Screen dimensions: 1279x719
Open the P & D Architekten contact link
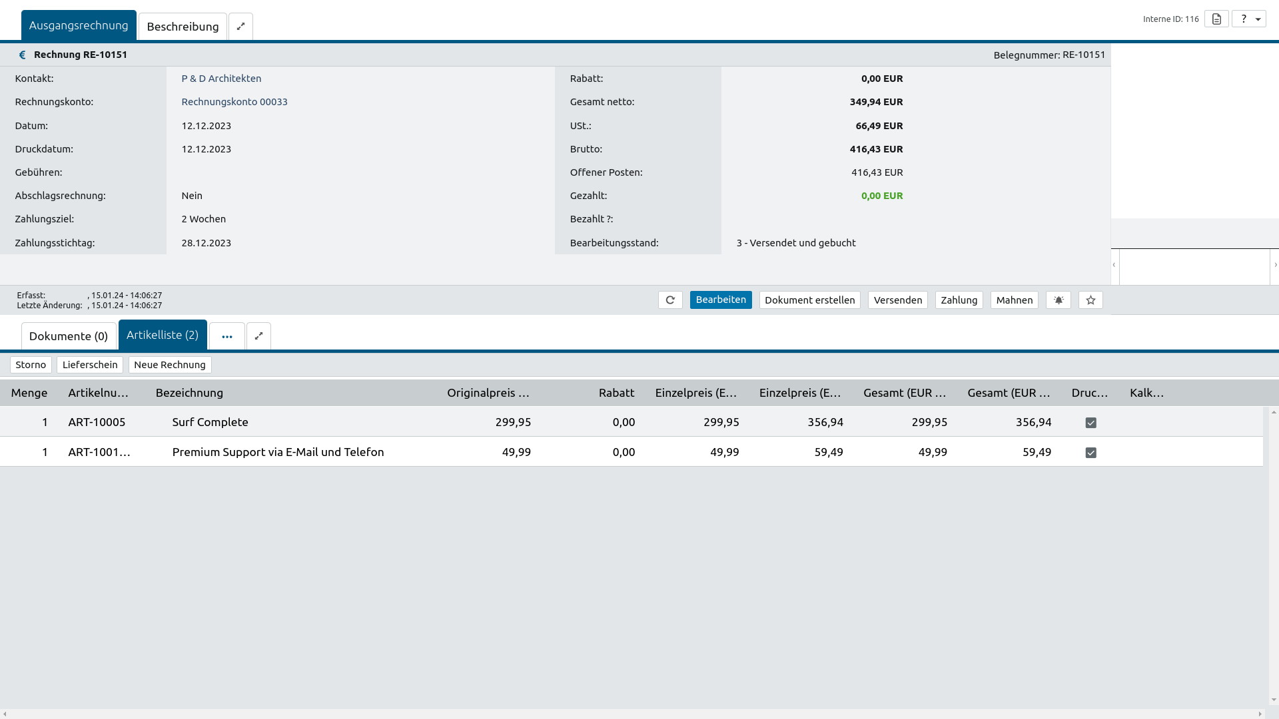pyautogui.click(x=221, y=79)
